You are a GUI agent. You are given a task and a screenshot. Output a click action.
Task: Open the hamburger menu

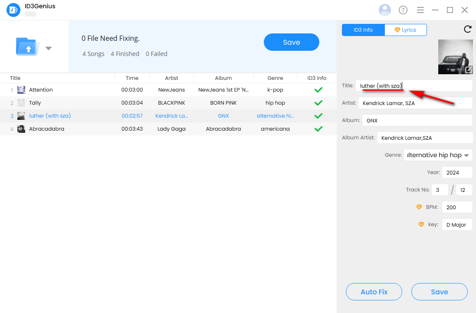420,10
